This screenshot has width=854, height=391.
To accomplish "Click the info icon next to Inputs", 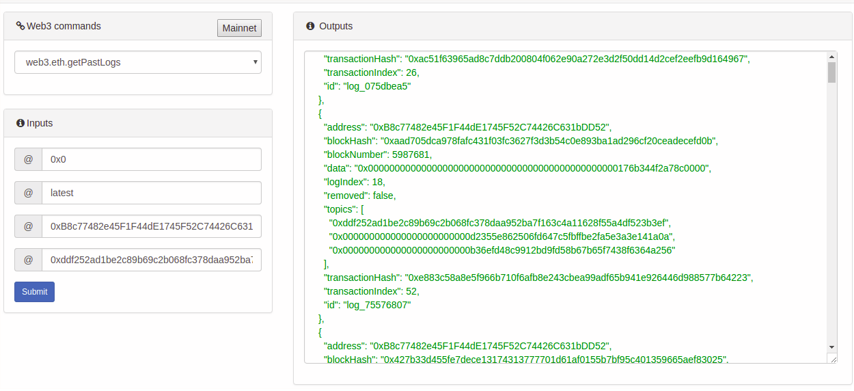I will 20,123.
